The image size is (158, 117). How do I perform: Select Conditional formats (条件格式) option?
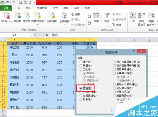[114, 92]
